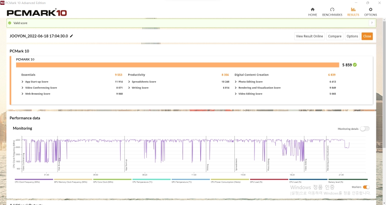Select CPU Load legend swatch

(308, 179)
